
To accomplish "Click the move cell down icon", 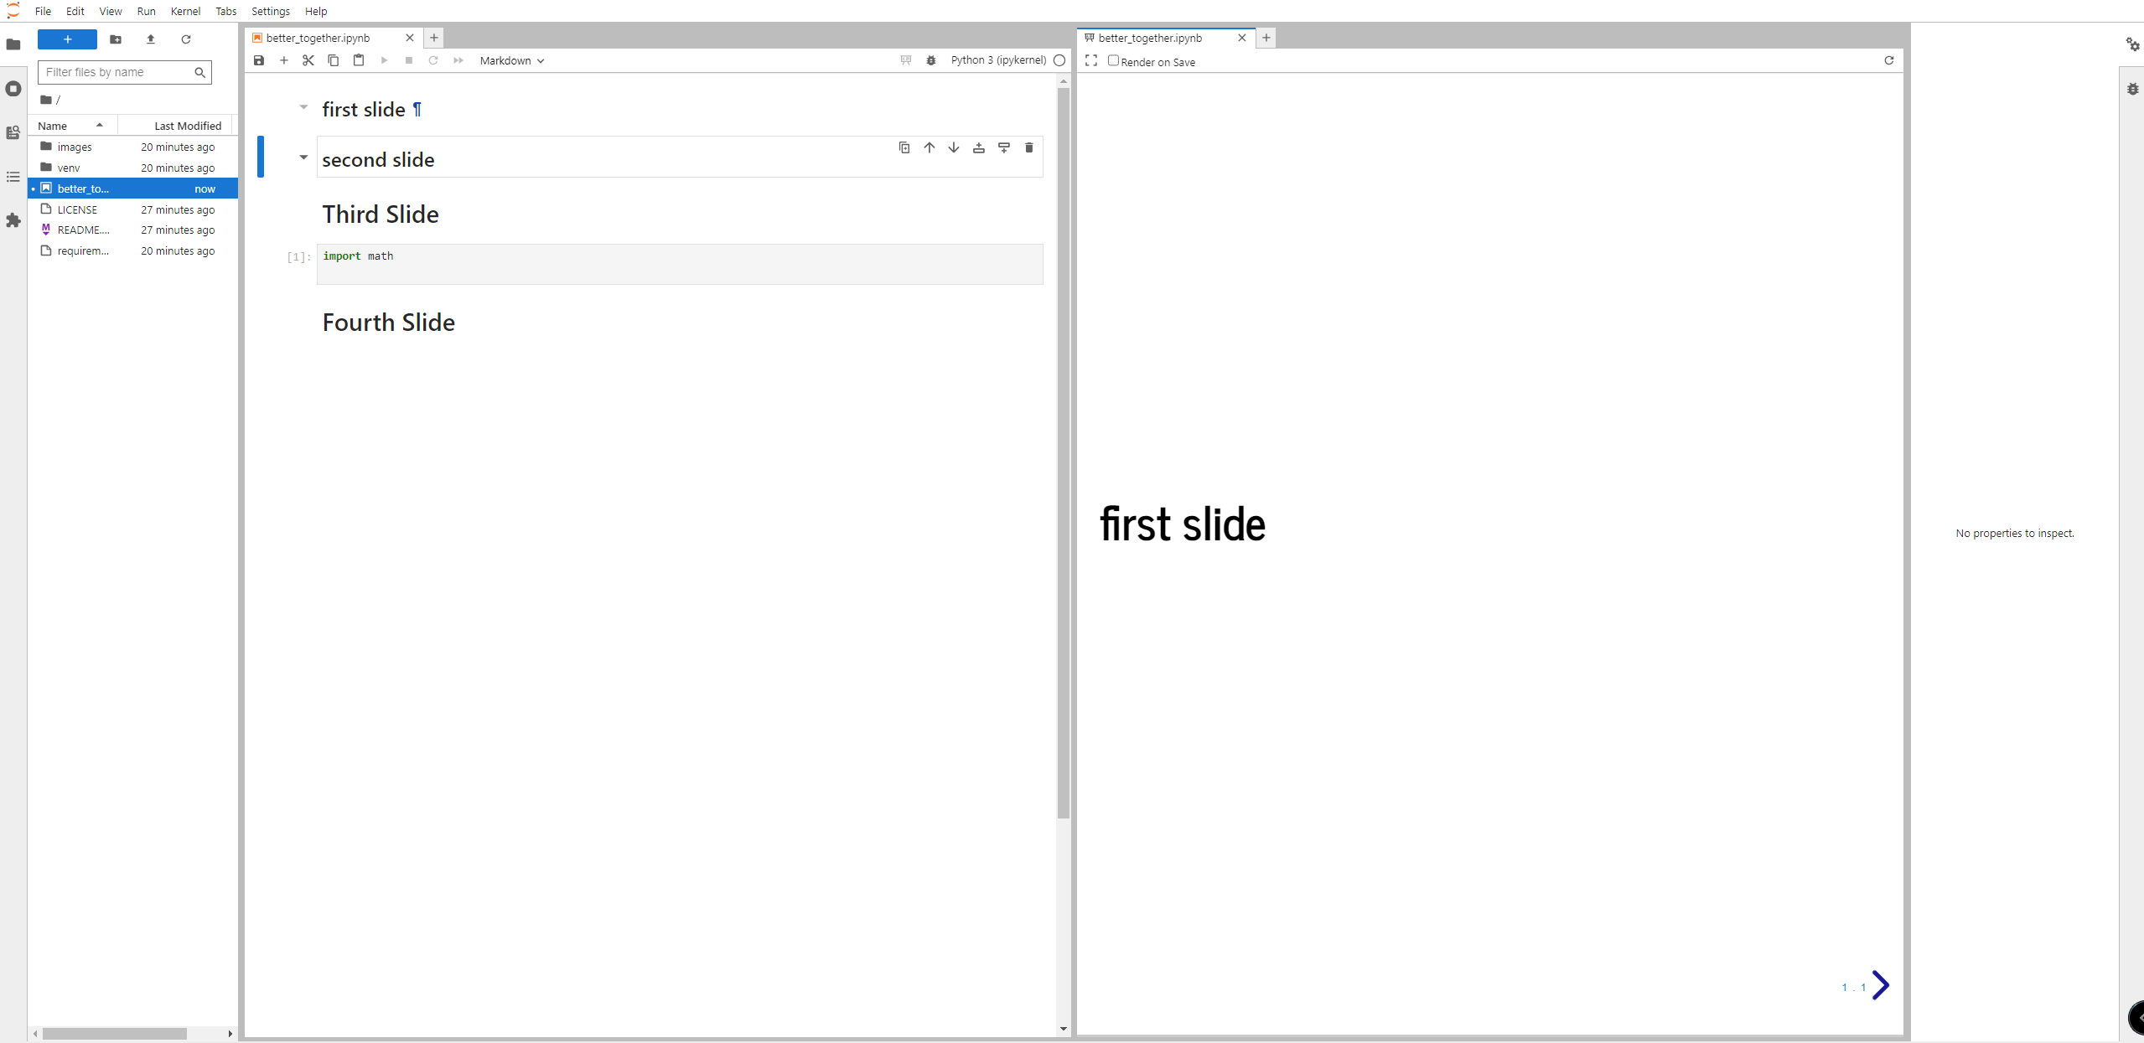I will click(x=953, y=147).
